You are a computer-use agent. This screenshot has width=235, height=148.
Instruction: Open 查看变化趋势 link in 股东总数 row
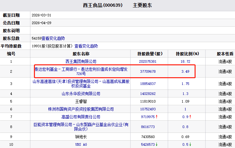point(53,38)
